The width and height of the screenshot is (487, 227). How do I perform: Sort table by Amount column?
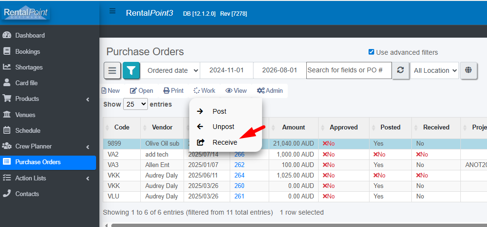[293, 128]
